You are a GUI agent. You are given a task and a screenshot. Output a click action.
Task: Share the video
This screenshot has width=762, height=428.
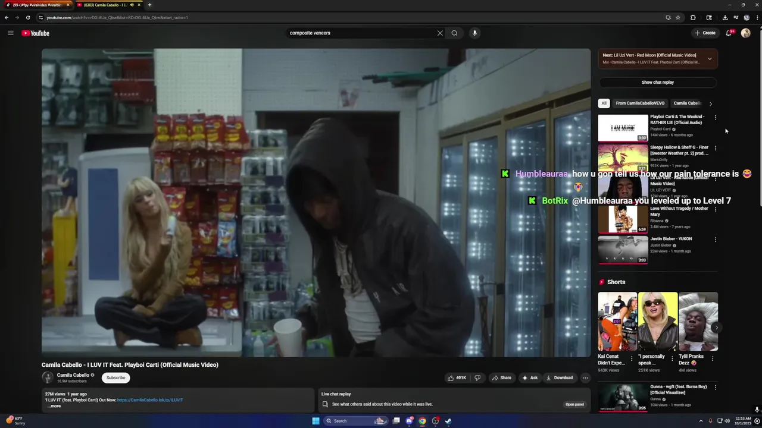pyautogui.click(x=501, y=377)
